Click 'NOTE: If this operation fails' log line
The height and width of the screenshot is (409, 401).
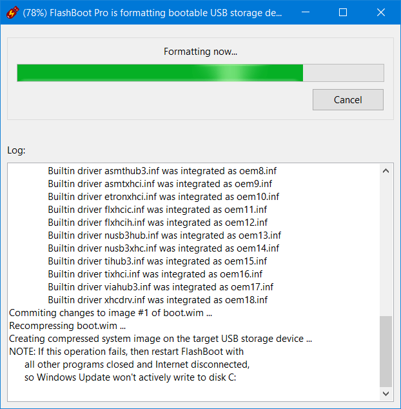[126, 352]
